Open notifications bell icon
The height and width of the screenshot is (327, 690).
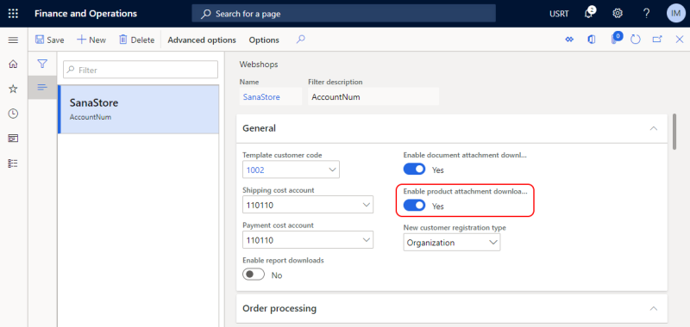tap(589, 14)
